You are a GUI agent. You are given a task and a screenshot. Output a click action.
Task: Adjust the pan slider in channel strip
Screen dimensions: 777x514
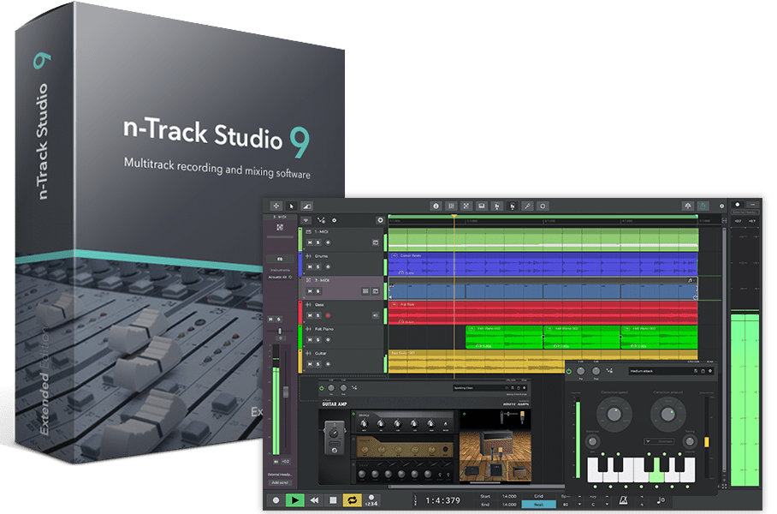(280, 331)
